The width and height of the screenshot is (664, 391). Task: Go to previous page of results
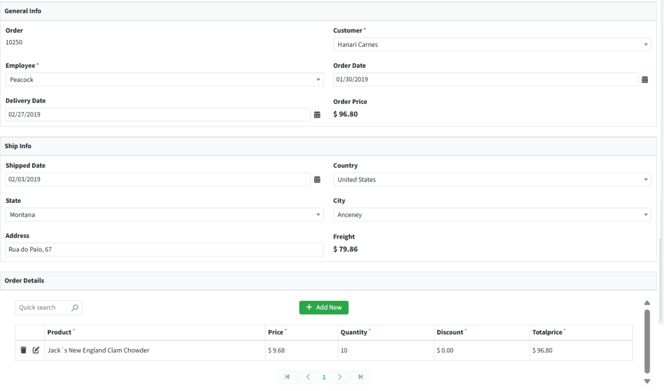(x=308, y=377)
